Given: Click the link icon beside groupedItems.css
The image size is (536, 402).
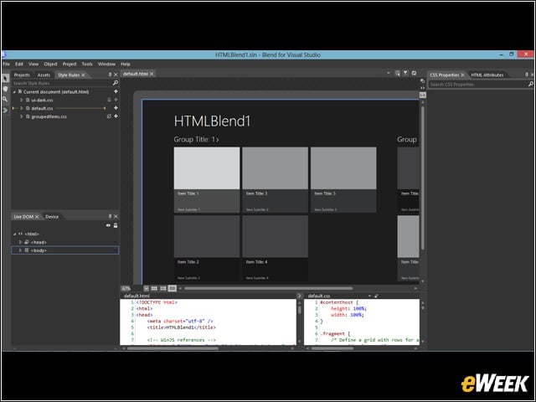Looking at the screenshot, I should click(109, 116).
